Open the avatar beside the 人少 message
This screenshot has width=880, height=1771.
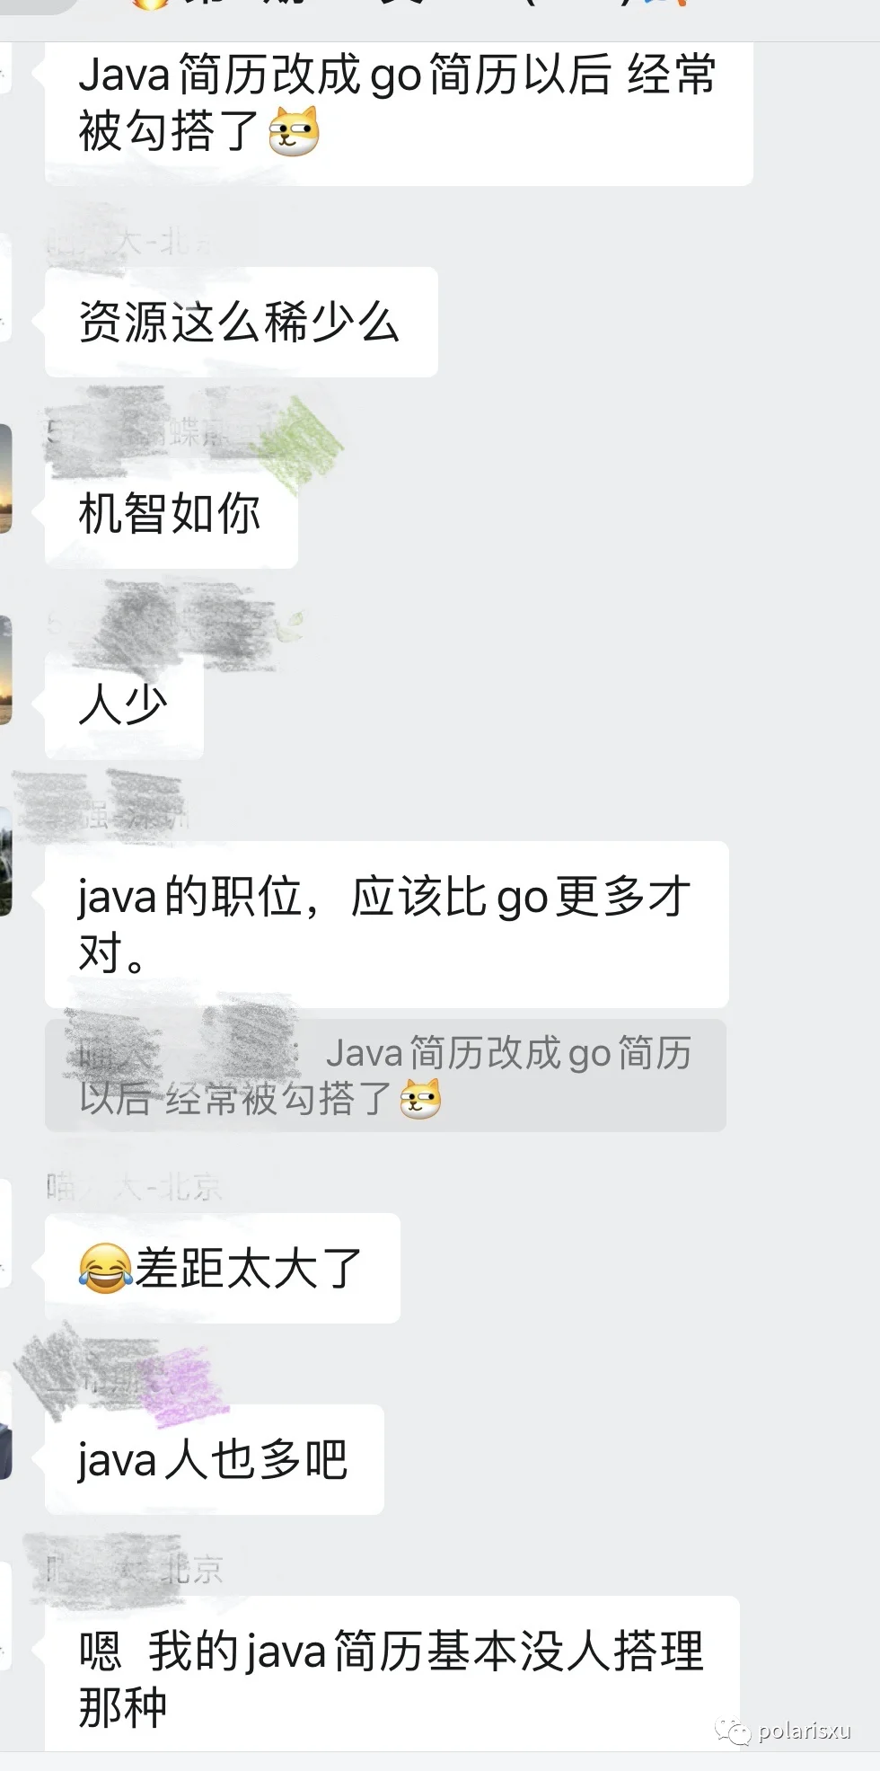(x=5, y=670)
